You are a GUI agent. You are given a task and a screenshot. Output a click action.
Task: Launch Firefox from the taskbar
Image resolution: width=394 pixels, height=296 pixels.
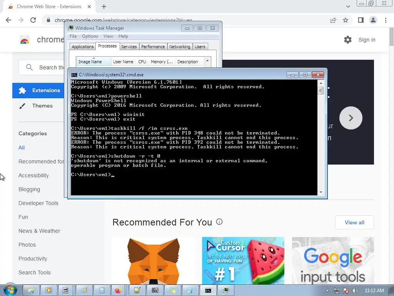click(118, 291)
